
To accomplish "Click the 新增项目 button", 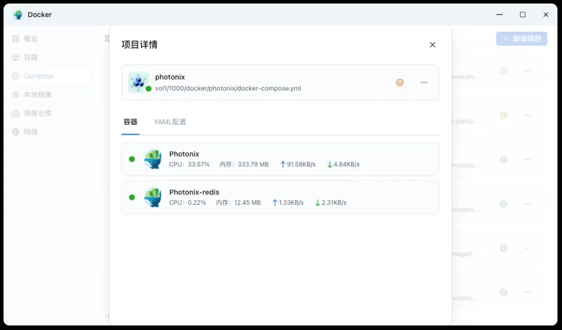I will 521,39.
